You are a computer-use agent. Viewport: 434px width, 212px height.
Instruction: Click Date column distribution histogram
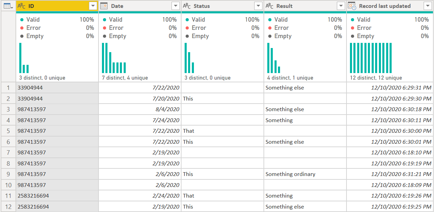[x=114, y=58]
